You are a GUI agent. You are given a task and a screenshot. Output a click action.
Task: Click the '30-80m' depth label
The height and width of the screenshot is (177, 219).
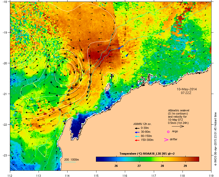tap(145, 132)
